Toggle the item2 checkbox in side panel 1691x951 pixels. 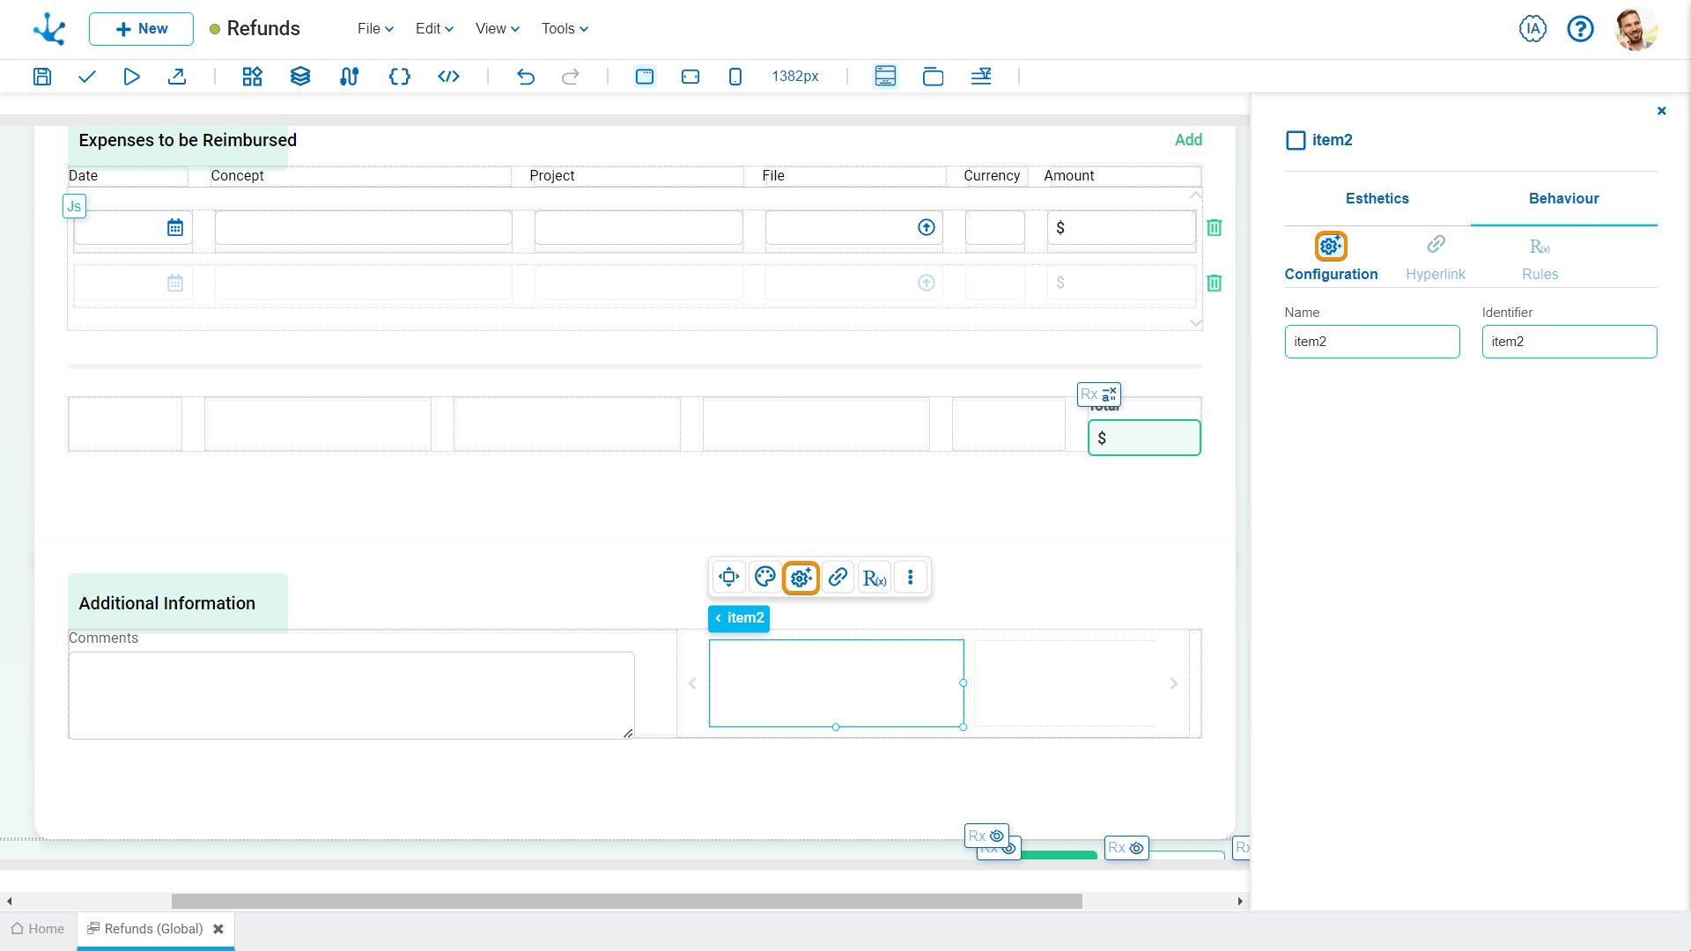point(1296,140)
